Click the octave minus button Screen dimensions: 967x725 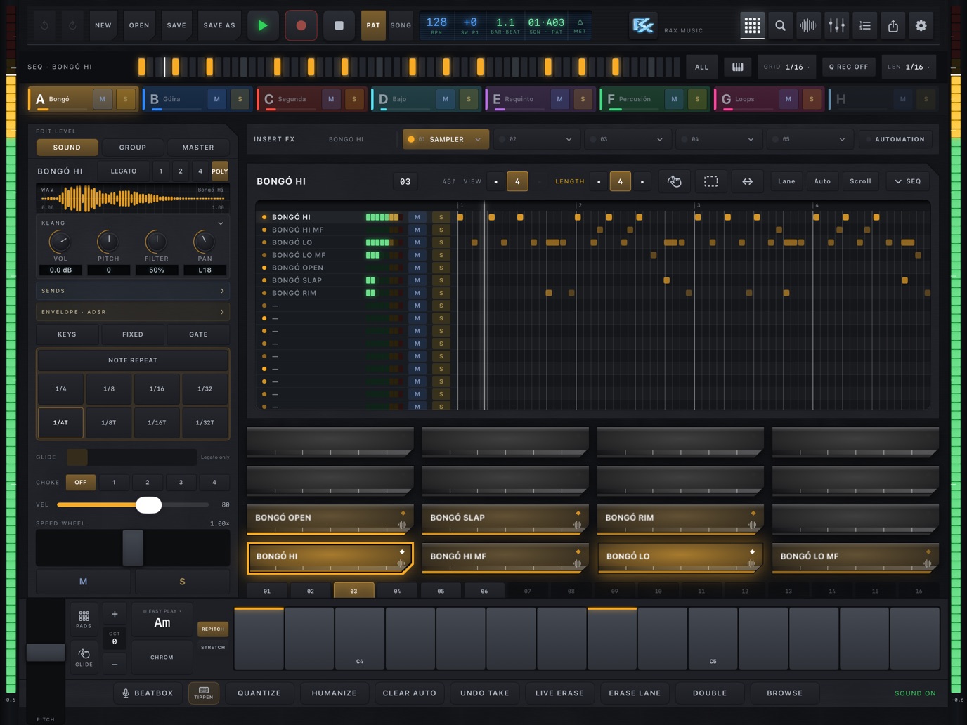115,663
